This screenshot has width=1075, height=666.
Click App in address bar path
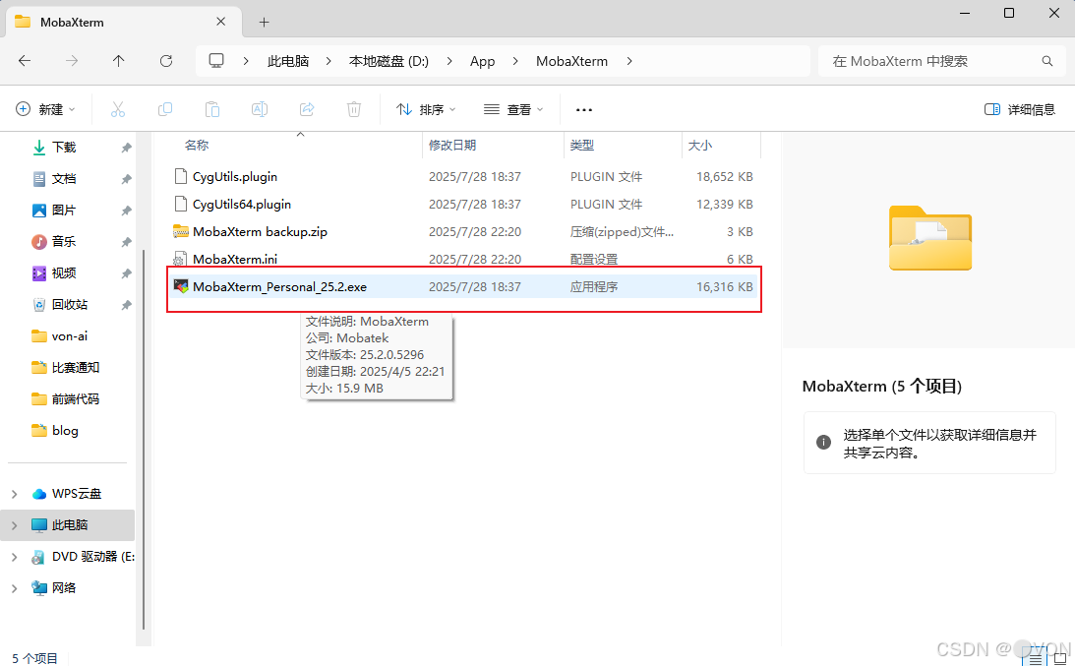pyautogui.click(x=482, y=61)
